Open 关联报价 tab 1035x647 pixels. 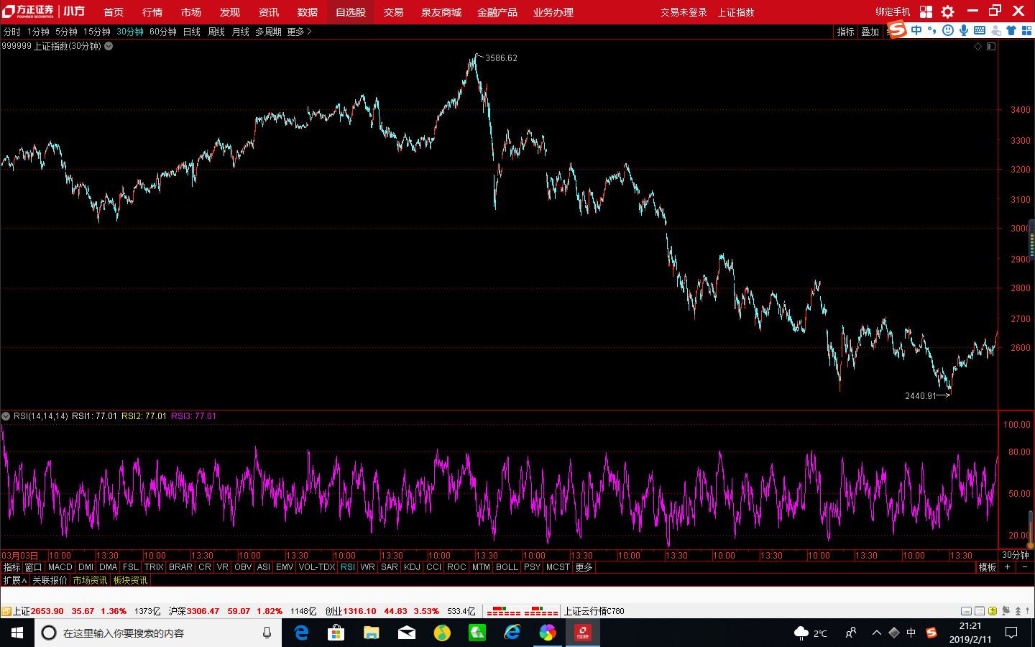click(x=50, y=580)
